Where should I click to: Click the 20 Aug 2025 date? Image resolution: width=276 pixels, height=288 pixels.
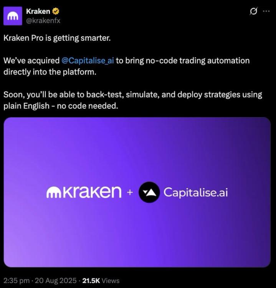point(56,280)
